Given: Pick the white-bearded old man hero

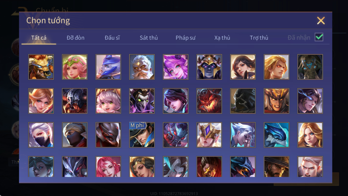Looking at the screenshot, I should click(x=142, y=67).
